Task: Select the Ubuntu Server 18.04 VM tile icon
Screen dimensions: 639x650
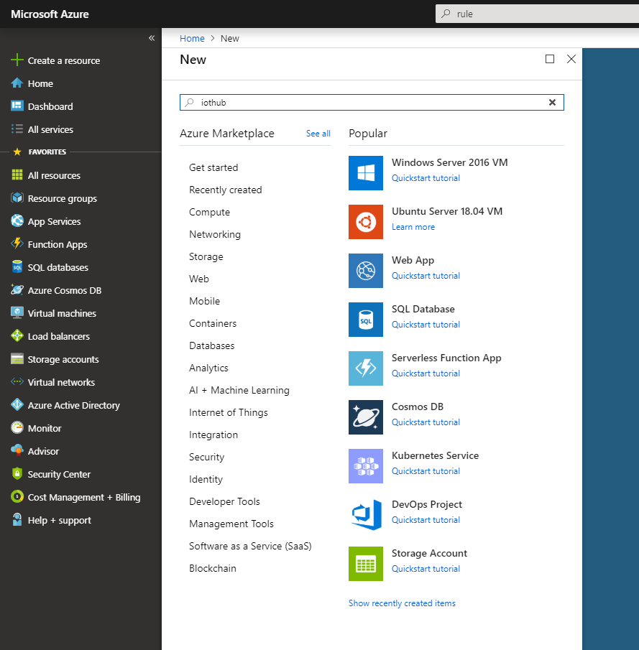Action: (x=366, y=222)
